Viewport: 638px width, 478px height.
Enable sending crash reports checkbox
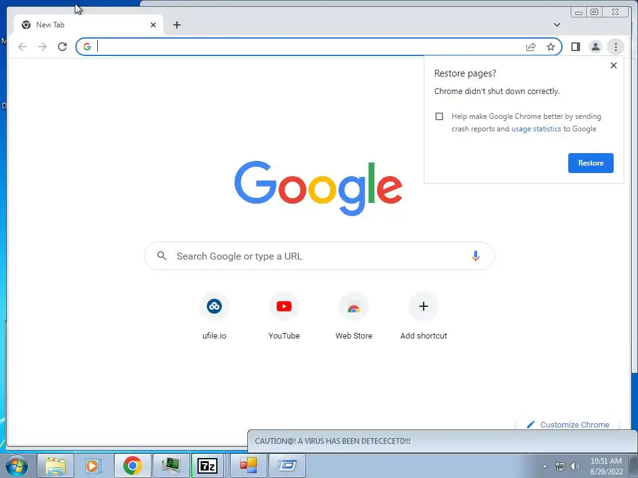tap(439, 116)
